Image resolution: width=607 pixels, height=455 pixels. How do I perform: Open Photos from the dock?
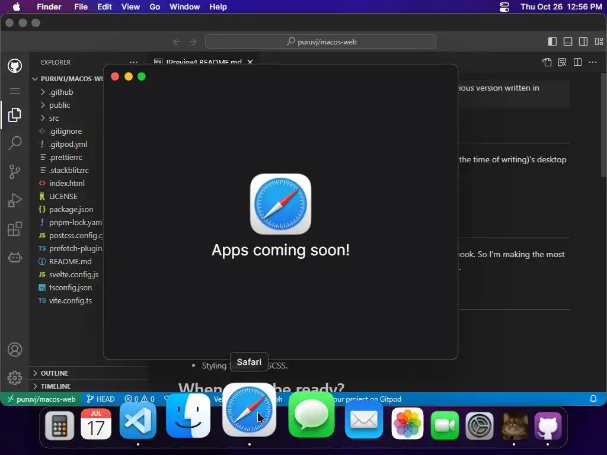pos(407,424)
